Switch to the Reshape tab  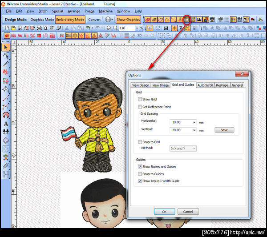[222, 85]
